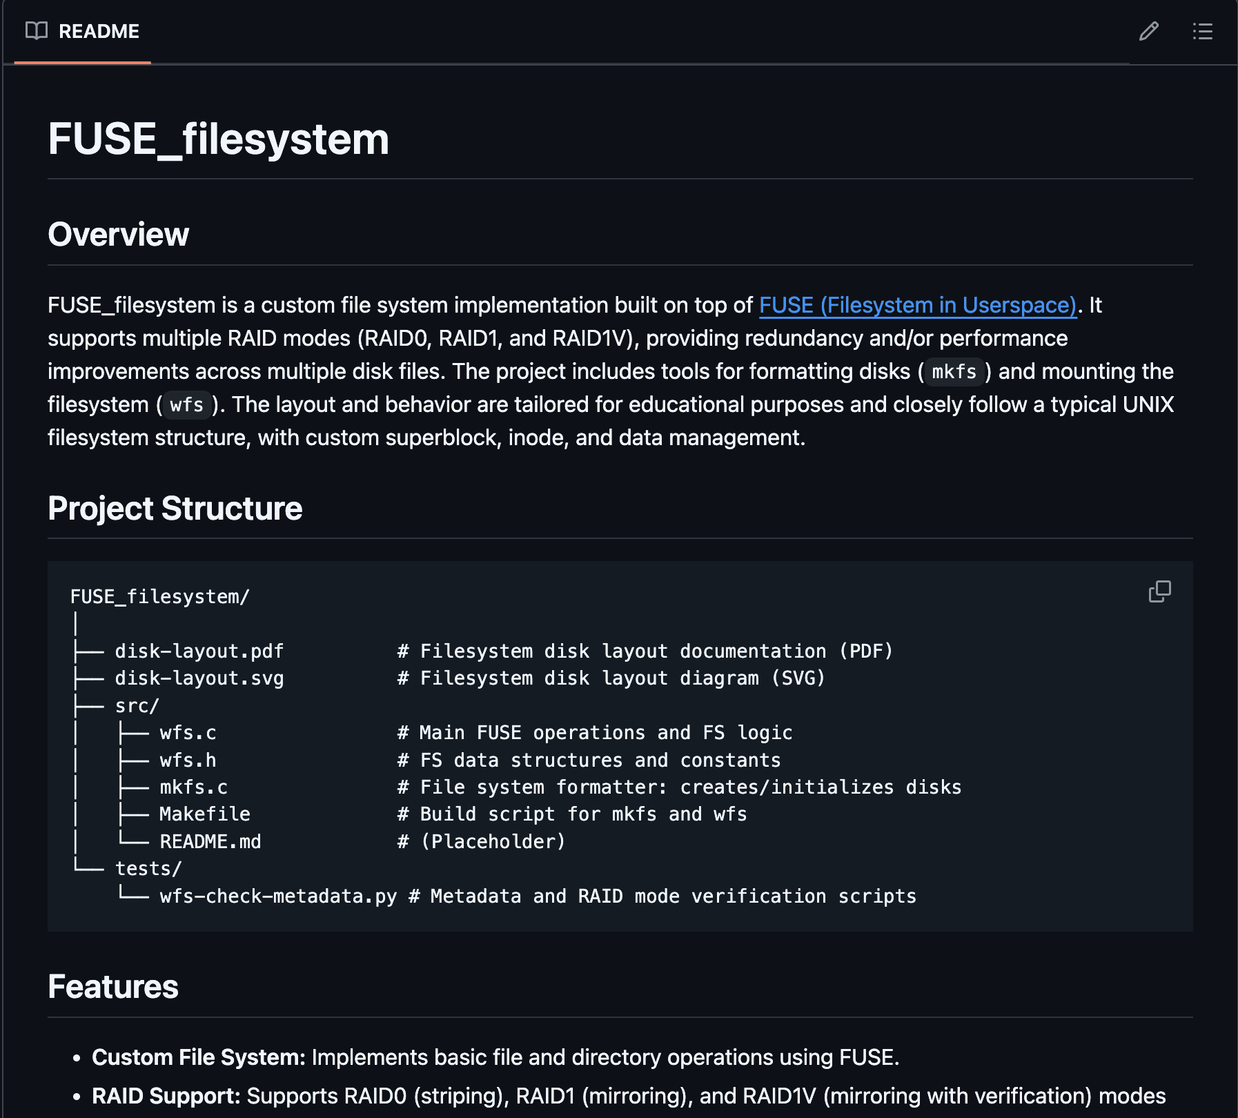
Task: Select the wfs inline code snippet
Action: 186,406
